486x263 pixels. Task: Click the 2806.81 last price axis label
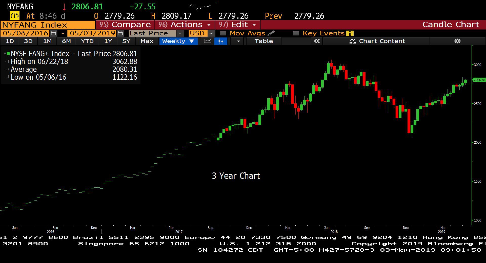[479, 80]
